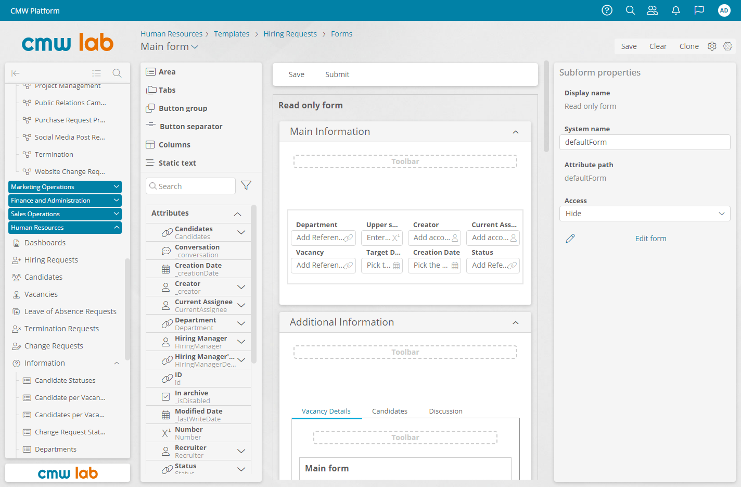Open the Discussion tab
Screen dimensions: 741x487
tap(445, 411)
